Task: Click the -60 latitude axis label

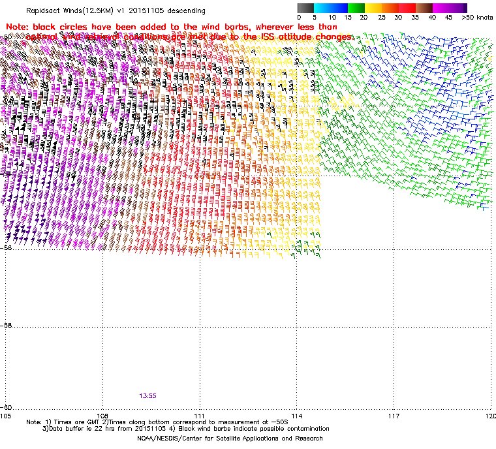Action: point(6,407)
